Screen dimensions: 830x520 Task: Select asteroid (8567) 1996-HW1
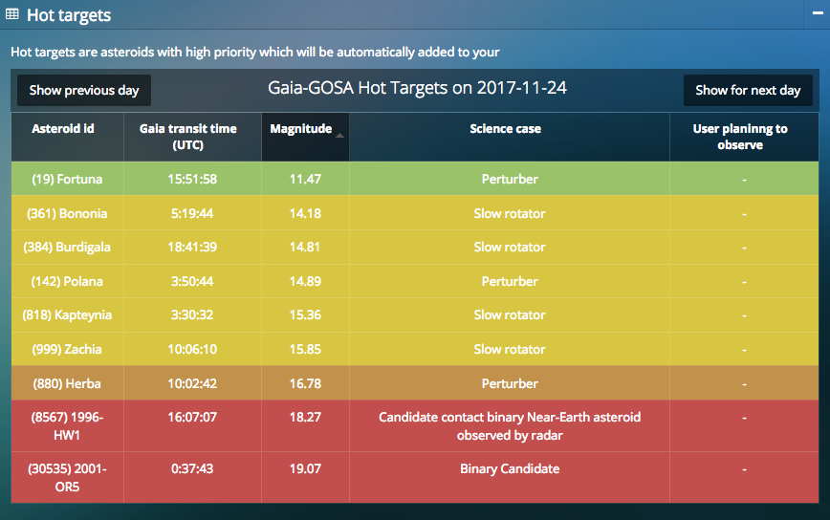(67, 425)
